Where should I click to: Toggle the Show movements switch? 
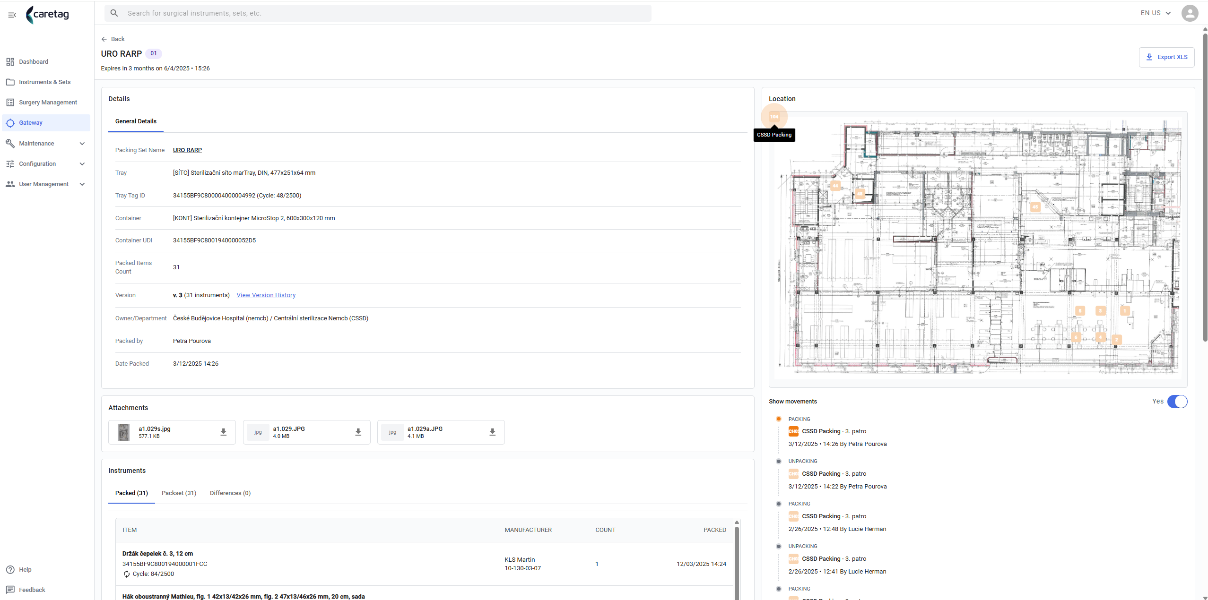[1177, 402]
